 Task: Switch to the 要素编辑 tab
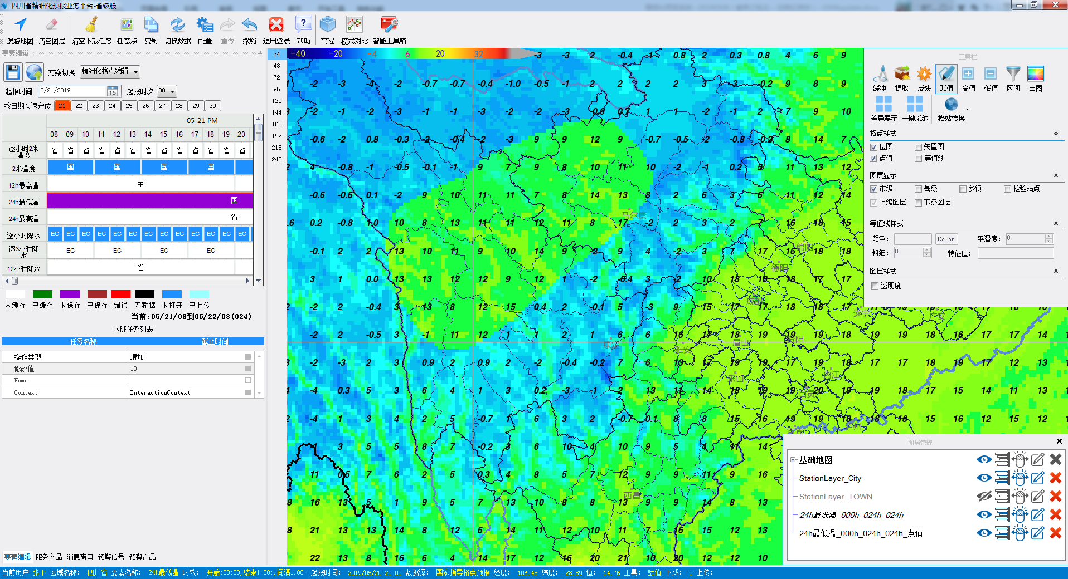18,557
